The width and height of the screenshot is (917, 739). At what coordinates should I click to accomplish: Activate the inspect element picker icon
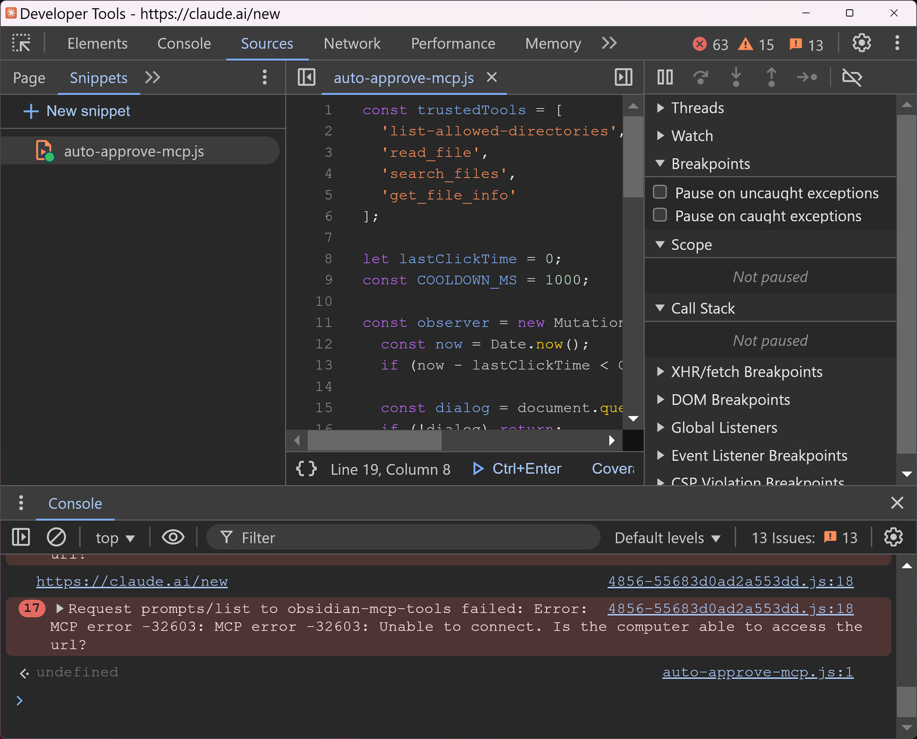[21, 43]
